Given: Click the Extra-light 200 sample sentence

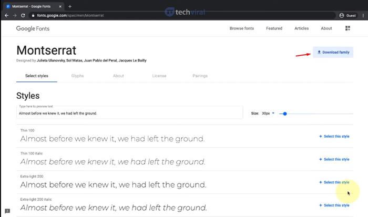Looking at the screenshot, I should point(114,185).
